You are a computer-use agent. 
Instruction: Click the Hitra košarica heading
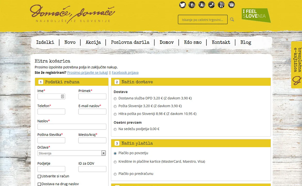point(52,61)
